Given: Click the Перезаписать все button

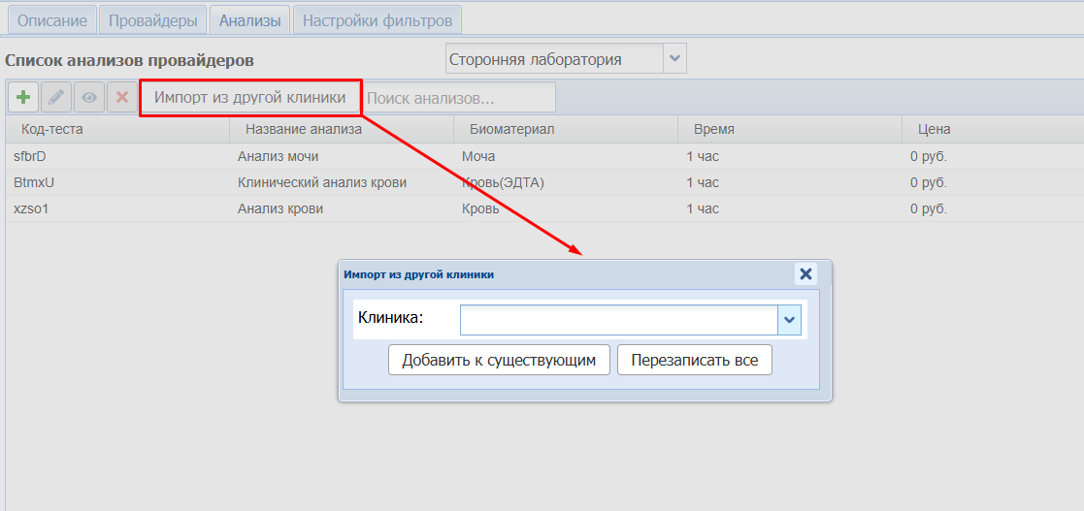Looking at the screenshot, I should click(x=694, y=360).
